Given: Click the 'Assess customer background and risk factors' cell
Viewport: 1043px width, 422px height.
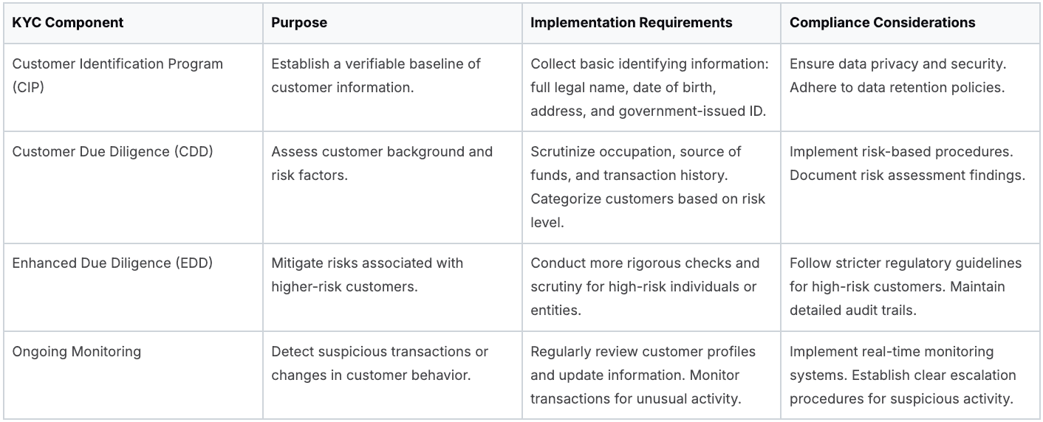Looking at the screenshot, I should [x=382, y=163].
